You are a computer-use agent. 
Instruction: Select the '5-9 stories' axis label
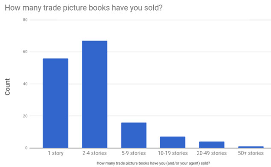click(x=134, y=153)
